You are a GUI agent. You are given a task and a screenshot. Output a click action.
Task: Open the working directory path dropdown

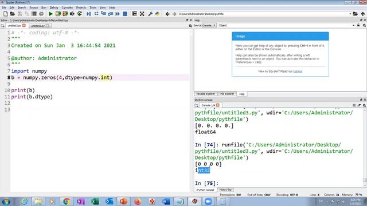[350, 14]
